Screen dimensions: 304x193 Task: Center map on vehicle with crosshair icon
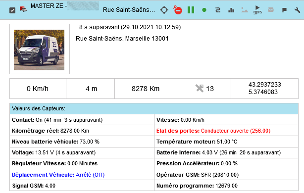164,10
